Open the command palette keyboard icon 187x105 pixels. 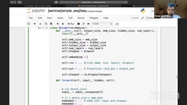[117, 24]
